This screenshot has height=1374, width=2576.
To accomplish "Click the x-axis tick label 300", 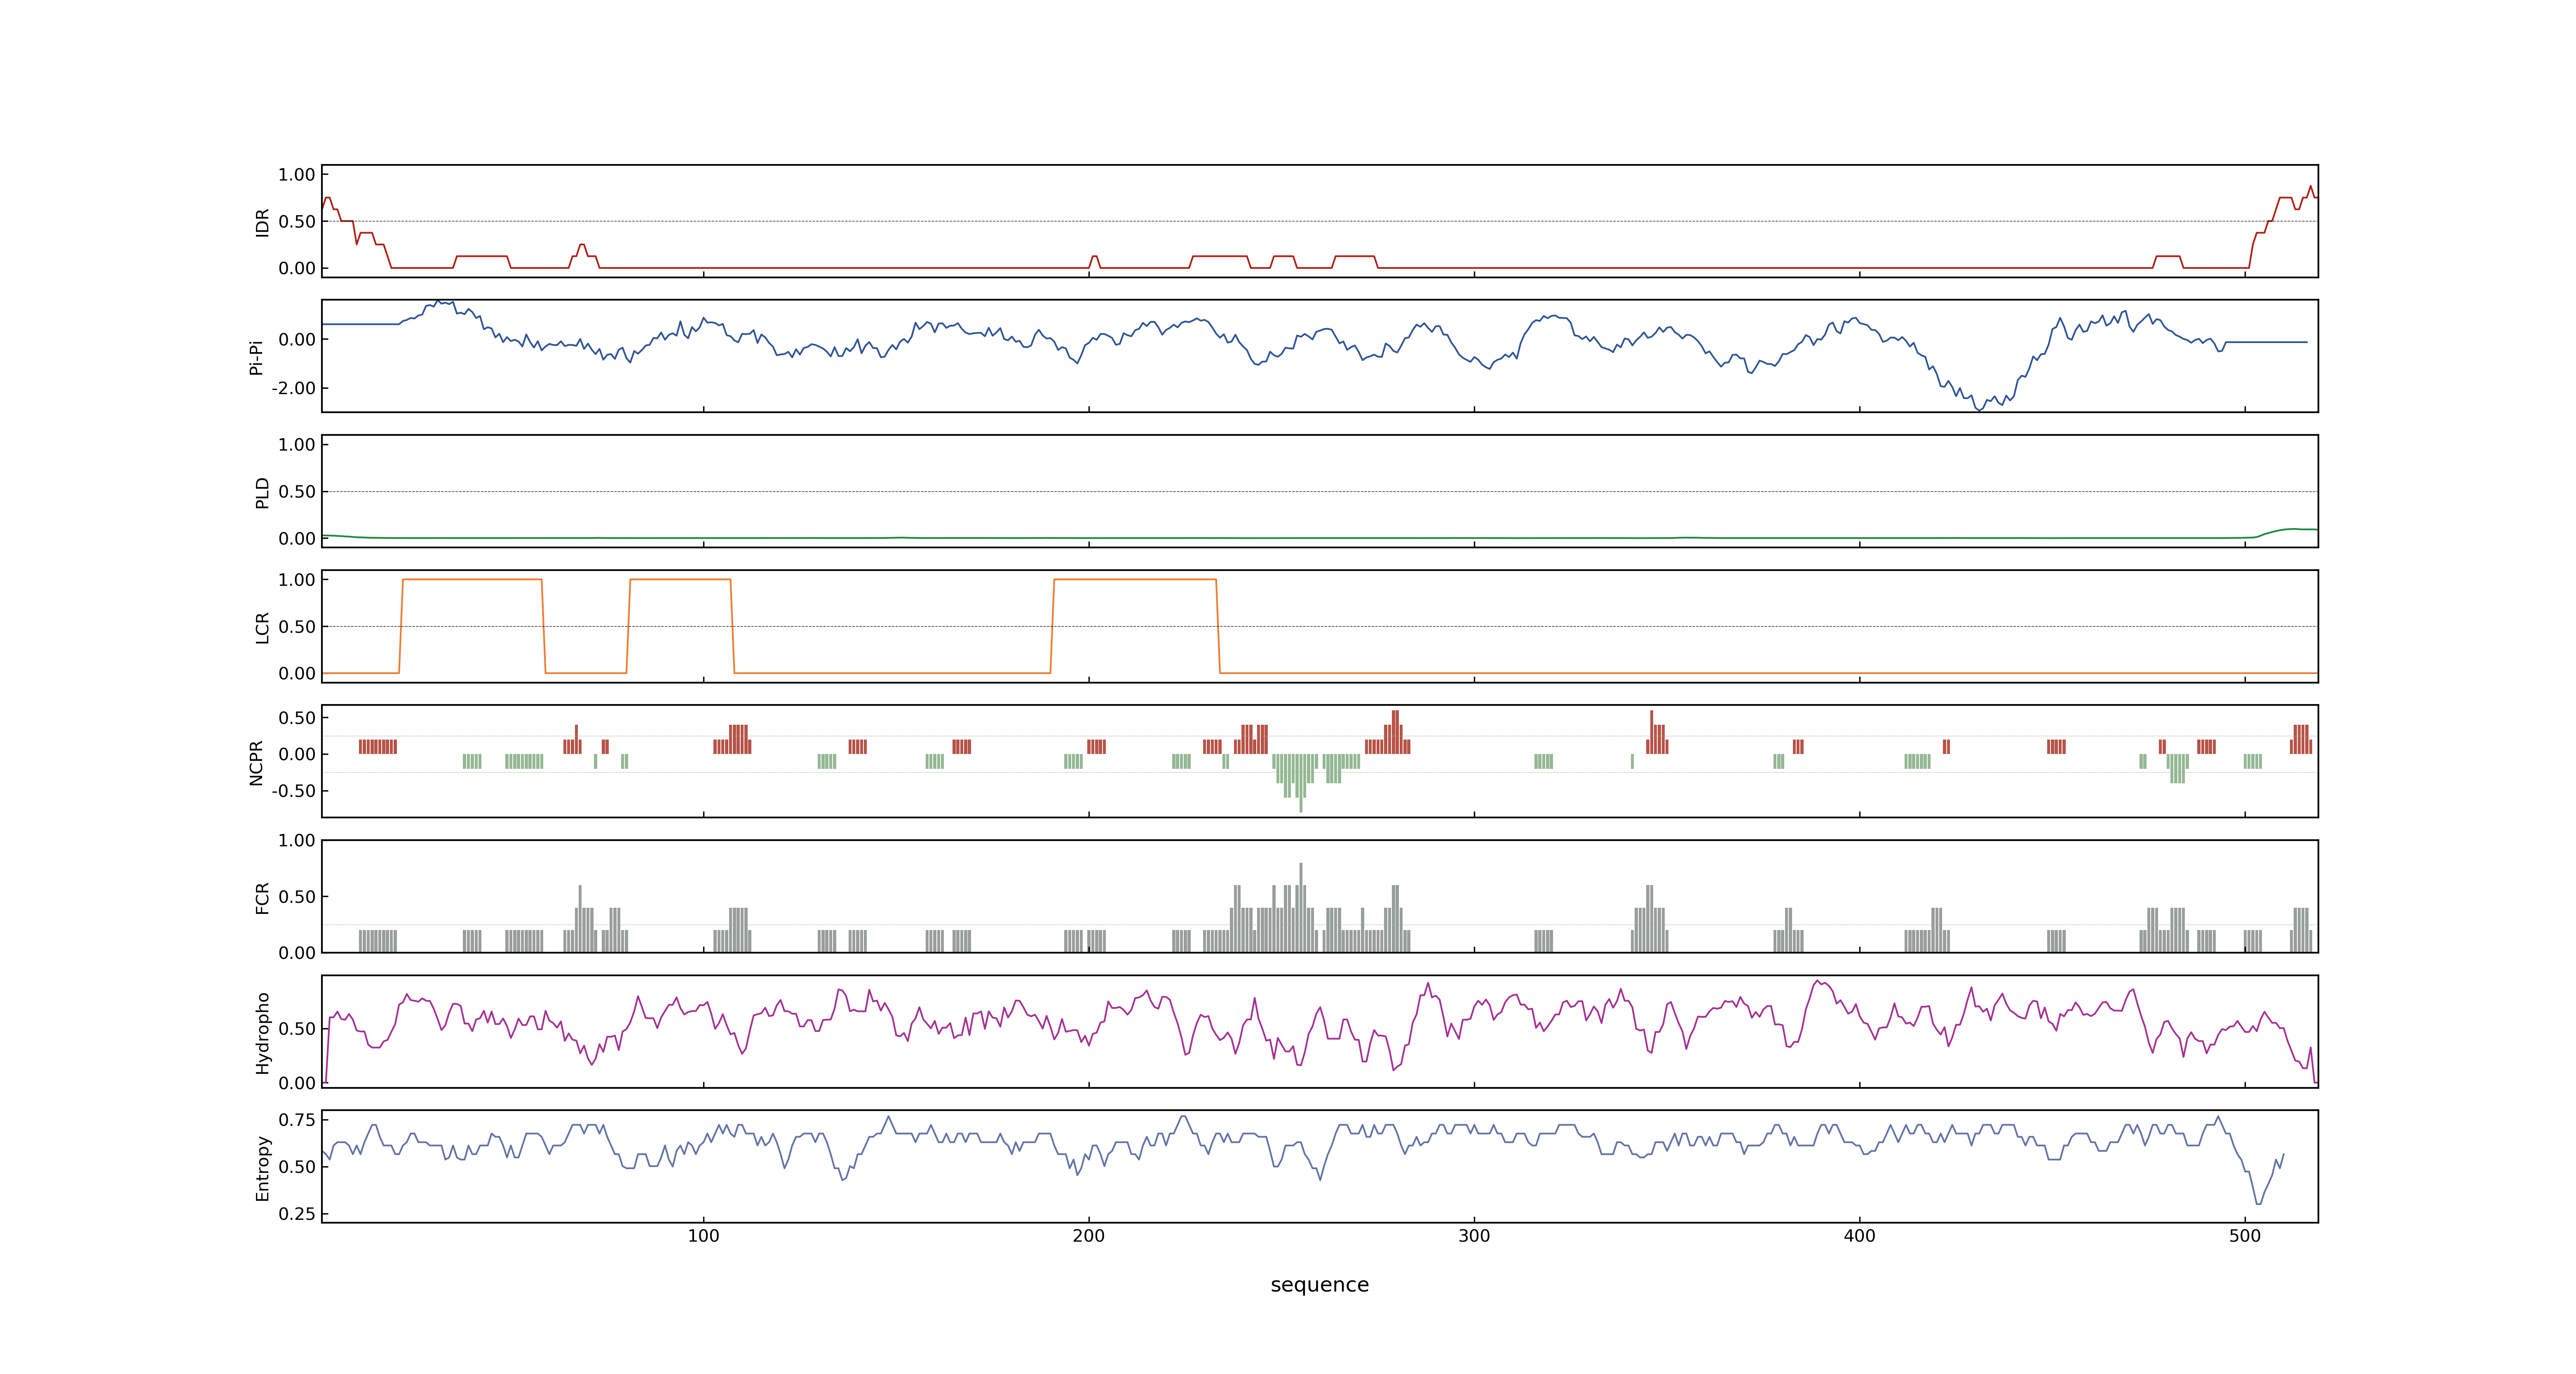I will coord(1474,1236).
